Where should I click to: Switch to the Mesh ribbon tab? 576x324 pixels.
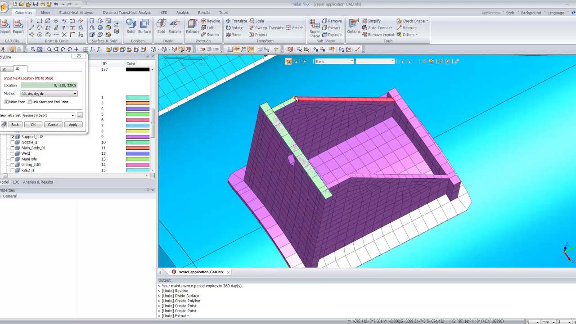pos(45,13)
